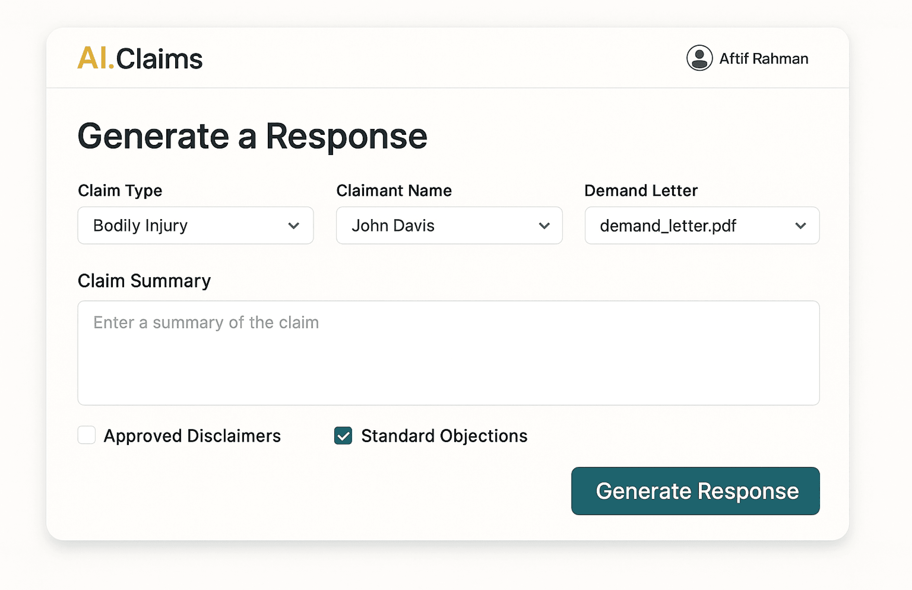Click the user profile avatar icon
The height and width of the screenshot is (590, 912).
tap(699, 58)
